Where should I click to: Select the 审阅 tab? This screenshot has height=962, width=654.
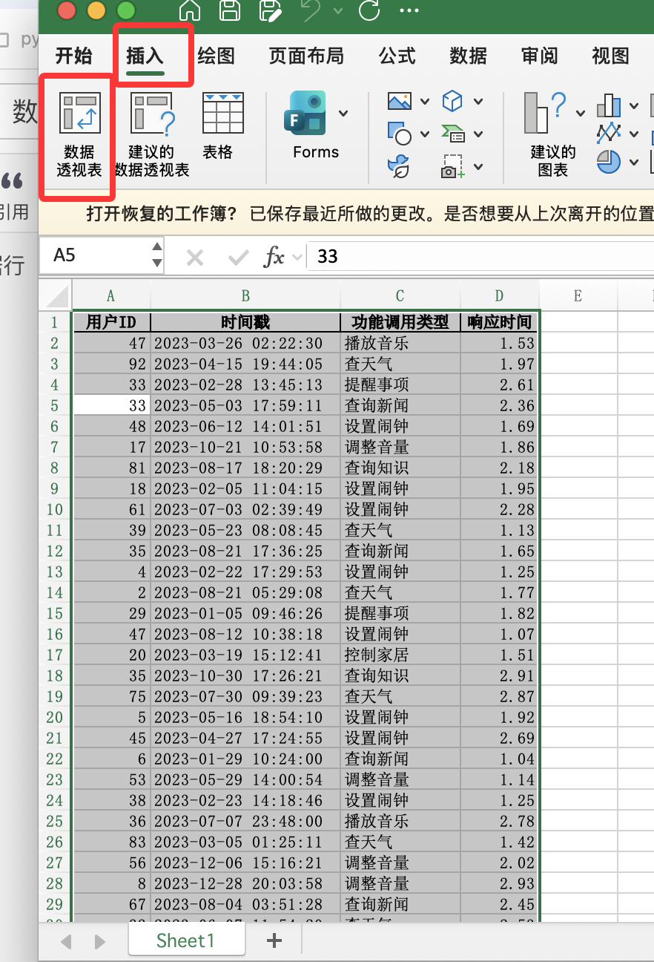click(539, 56)
